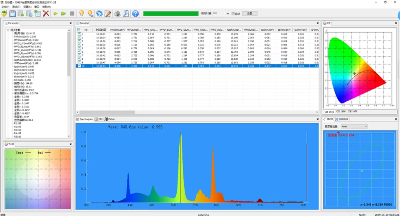Viewport: 400px width, 216px height.
Task: Open settings with the blue gear icon
Action: [99, 14]
